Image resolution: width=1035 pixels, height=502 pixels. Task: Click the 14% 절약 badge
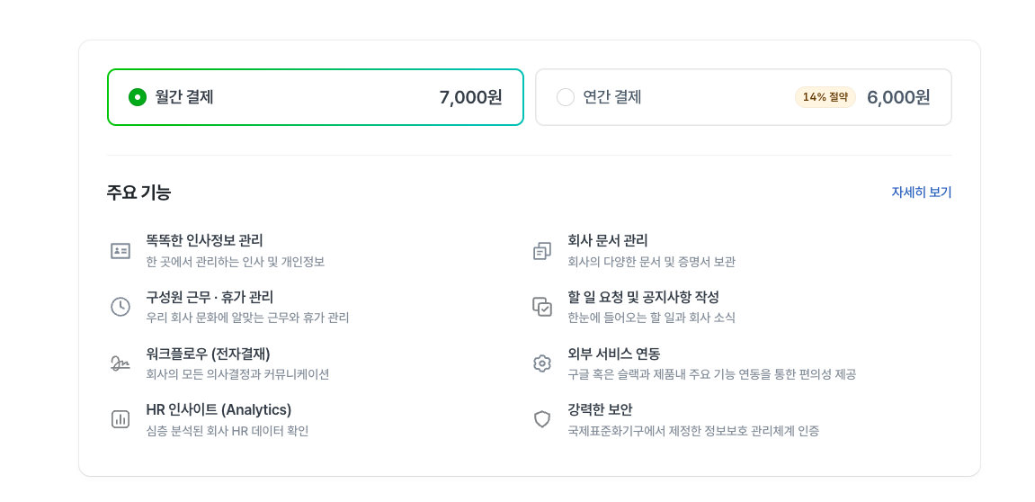[825, 97]
